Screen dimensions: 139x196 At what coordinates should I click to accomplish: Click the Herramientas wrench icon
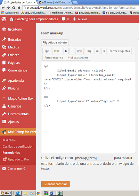[x=4, y=114]
